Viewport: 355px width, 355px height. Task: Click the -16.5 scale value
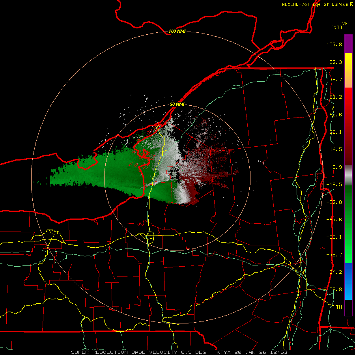click(x=334, y=185)
